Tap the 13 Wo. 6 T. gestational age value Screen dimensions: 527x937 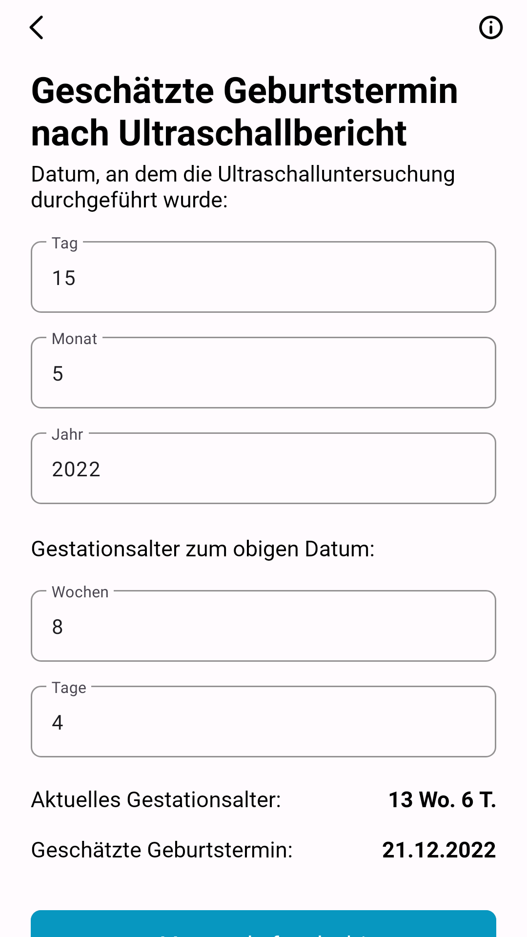click(442, 800)
